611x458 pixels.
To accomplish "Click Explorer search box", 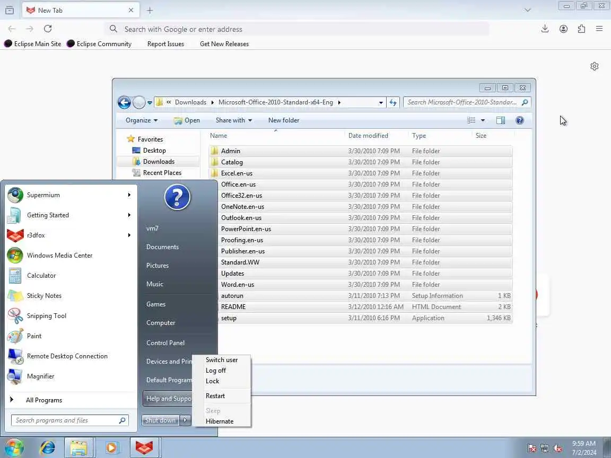I will [467, 102].
